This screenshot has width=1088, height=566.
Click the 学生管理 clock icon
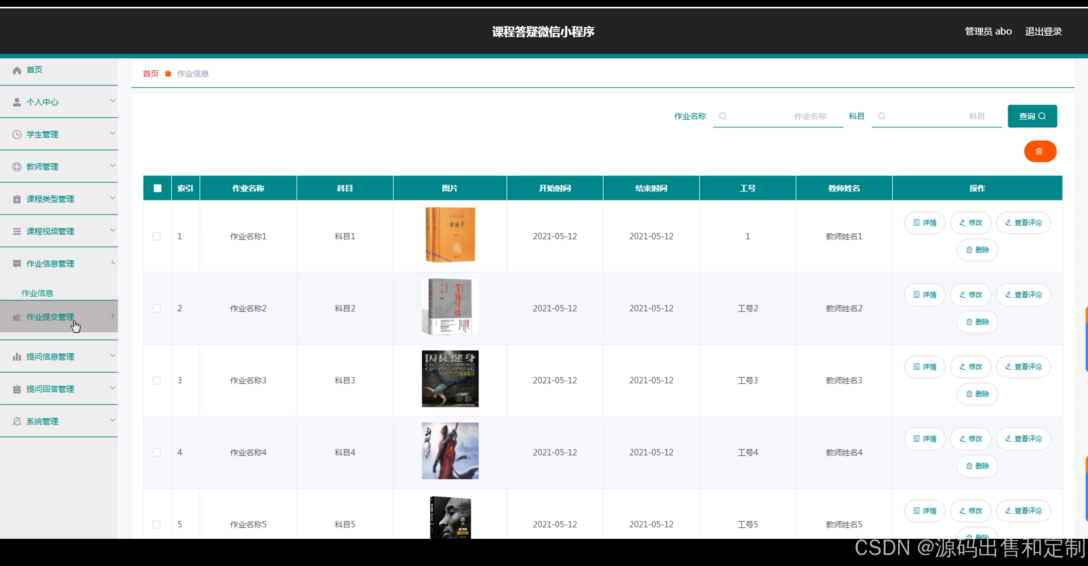17,135
